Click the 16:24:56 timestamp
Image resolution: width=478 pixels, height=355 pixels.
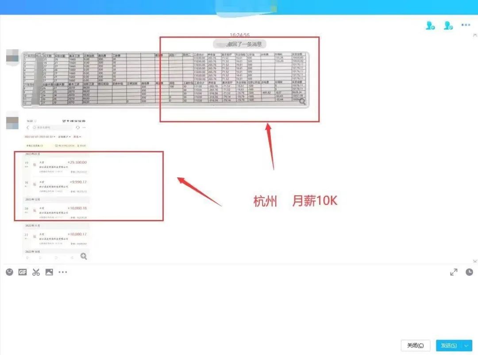(x=239, y=35)
